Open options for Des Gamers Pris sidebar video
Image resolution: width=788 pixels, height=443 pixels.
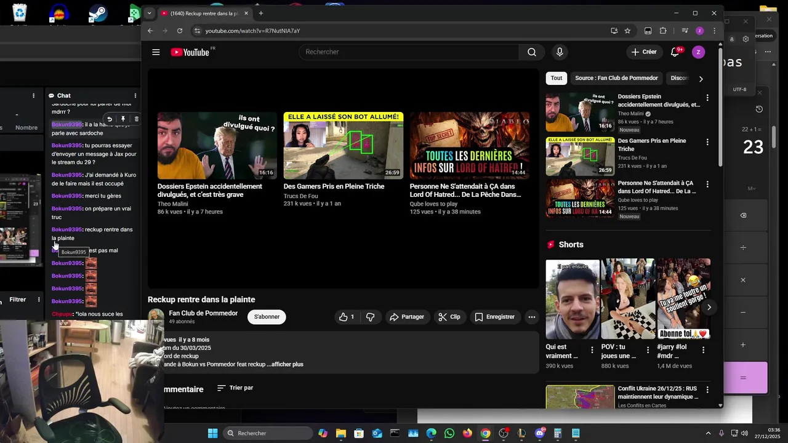(707, 142)
